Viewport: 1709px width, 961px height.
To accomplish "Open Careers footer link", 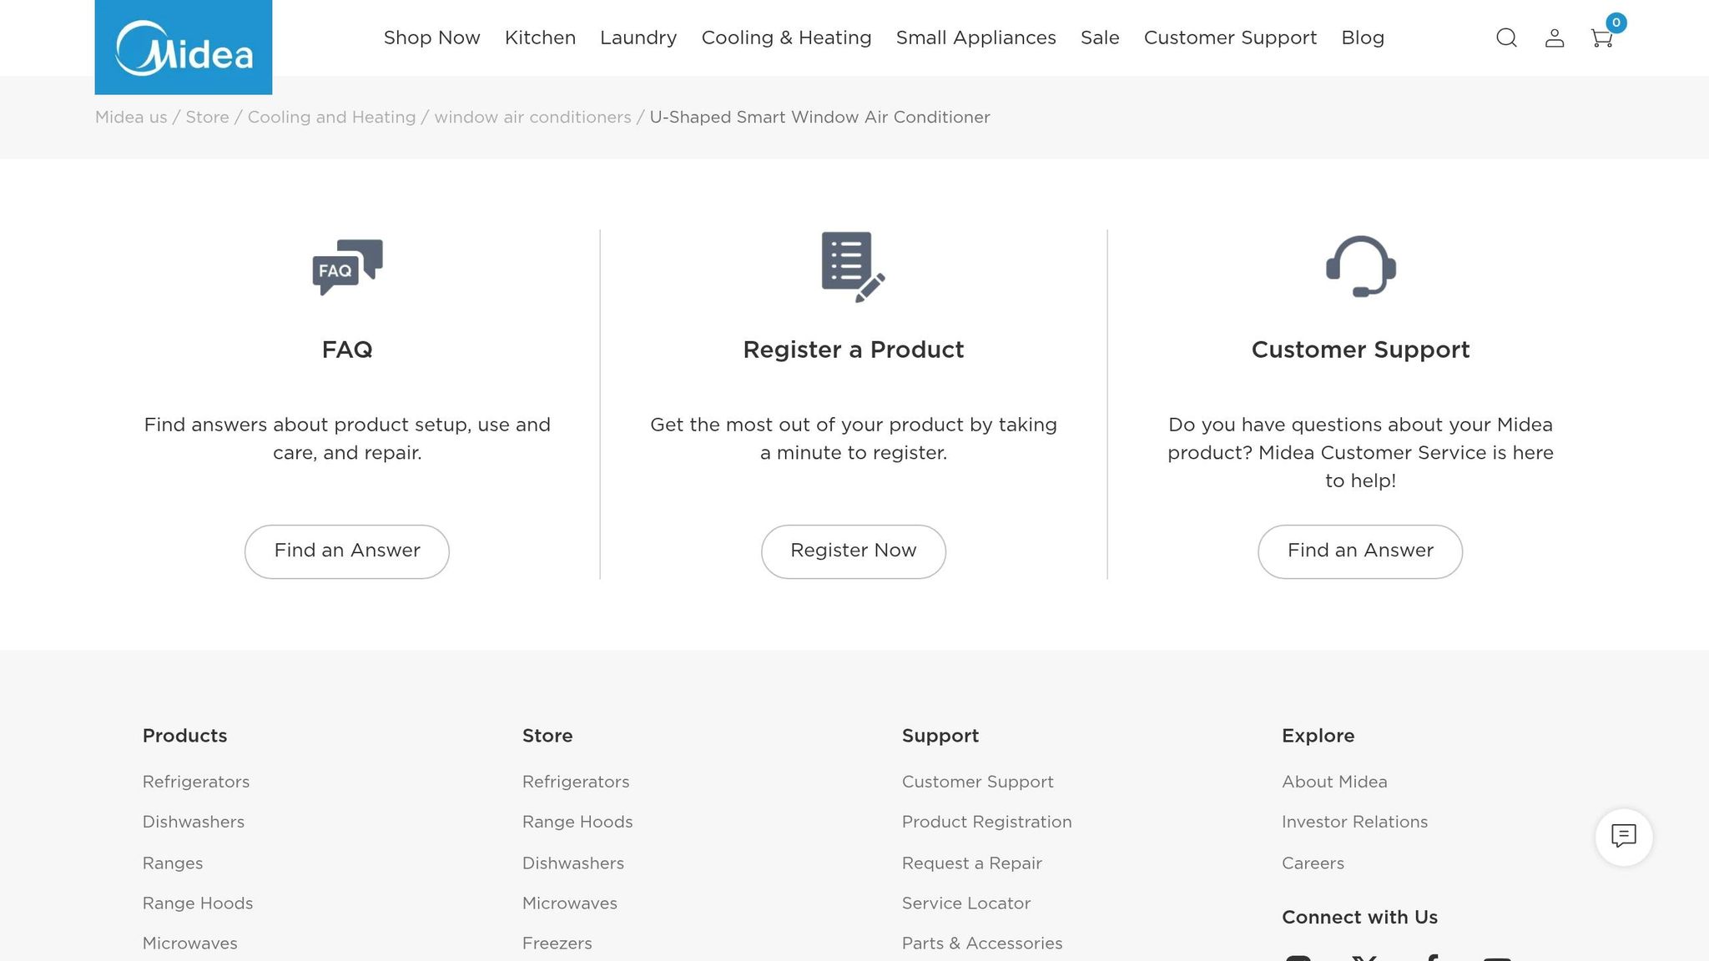I will (1313, 863).
